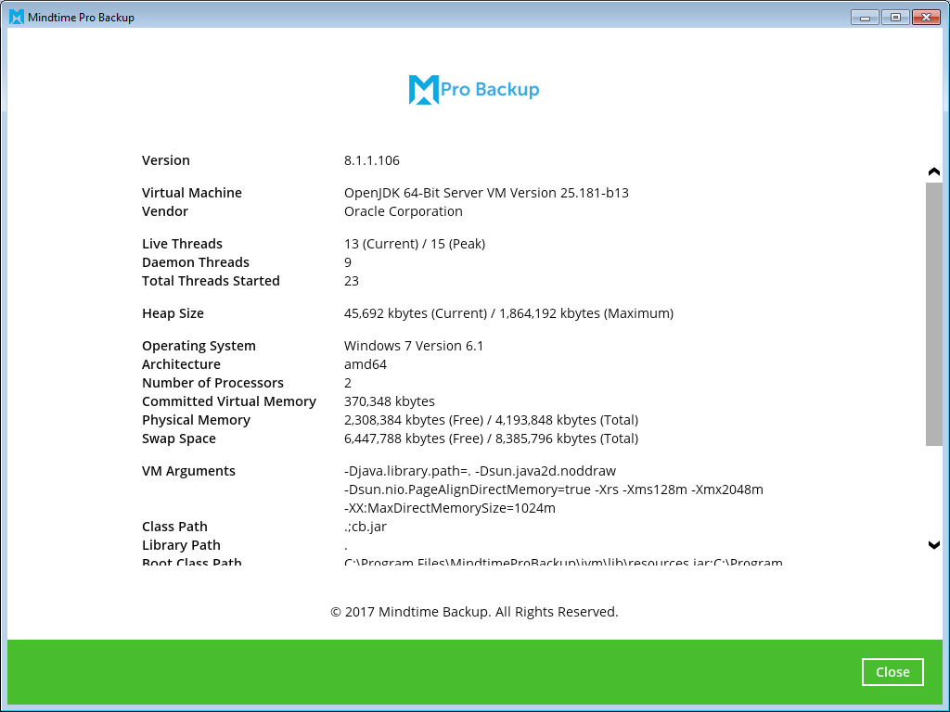Maximize the Mindtime Pro Backup window
Viewport: 950px width, 712px height.
click(895, 17)
